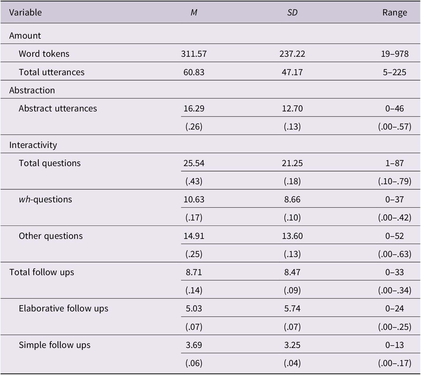Select the Abstraction section heading
Image resolution: width=421 pixels, height=375 pixels.
coord(32,90)
